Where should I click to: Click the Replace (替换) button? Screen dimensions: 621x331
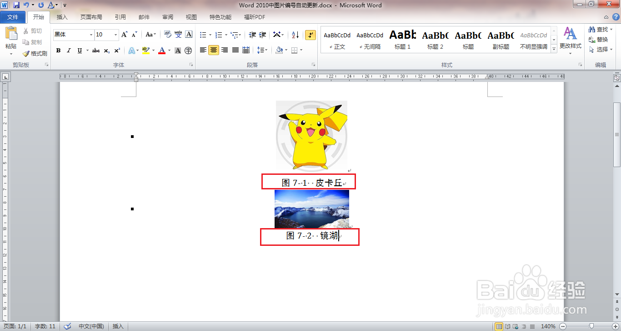tap(598, 40)
